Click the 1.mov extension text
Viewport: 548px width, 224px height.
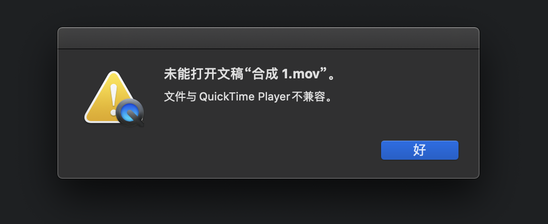pos(301,74)
